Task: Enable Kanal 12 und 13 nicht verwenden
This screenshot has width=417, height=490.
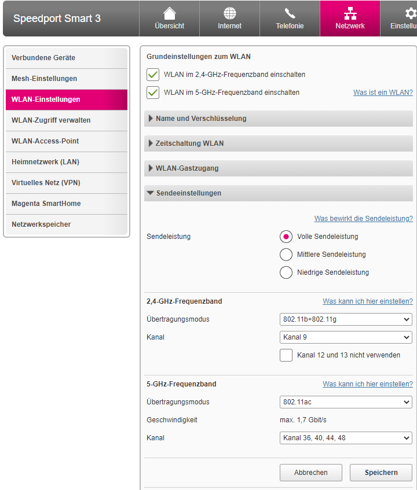Action: pyautogui.click(x=286, y=355)
